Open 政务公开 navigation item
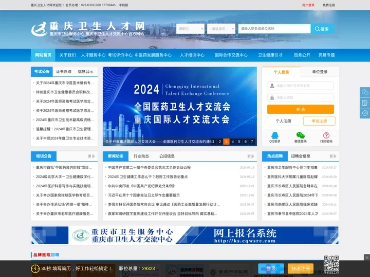Image resolution: width=370 pixels, height=277 pixels. coord(302,55)
